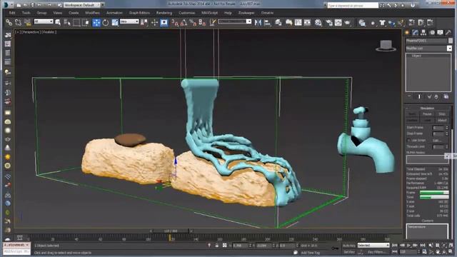
Task: Open the Schematic View icon
Action: click(x=308, y=22)
